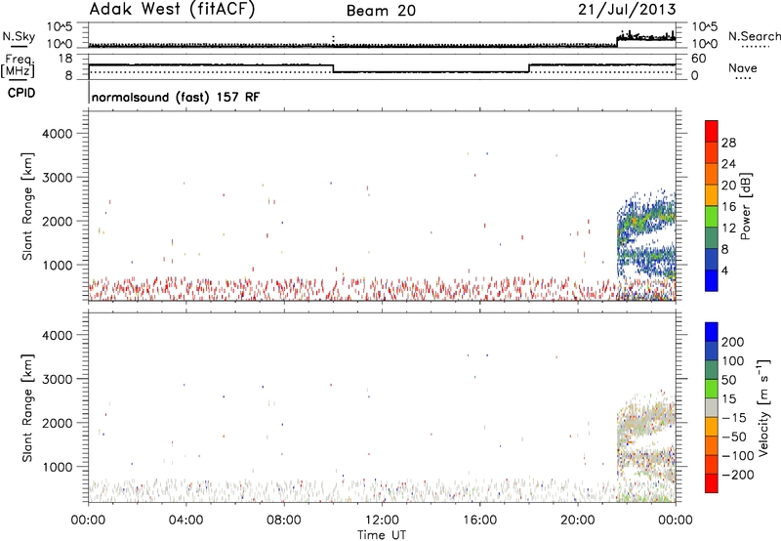Pick the red bottom segment of velocity colorbar
Viewport: 781px width, 541px height.
pyautogui.click(x=712, y=483)
